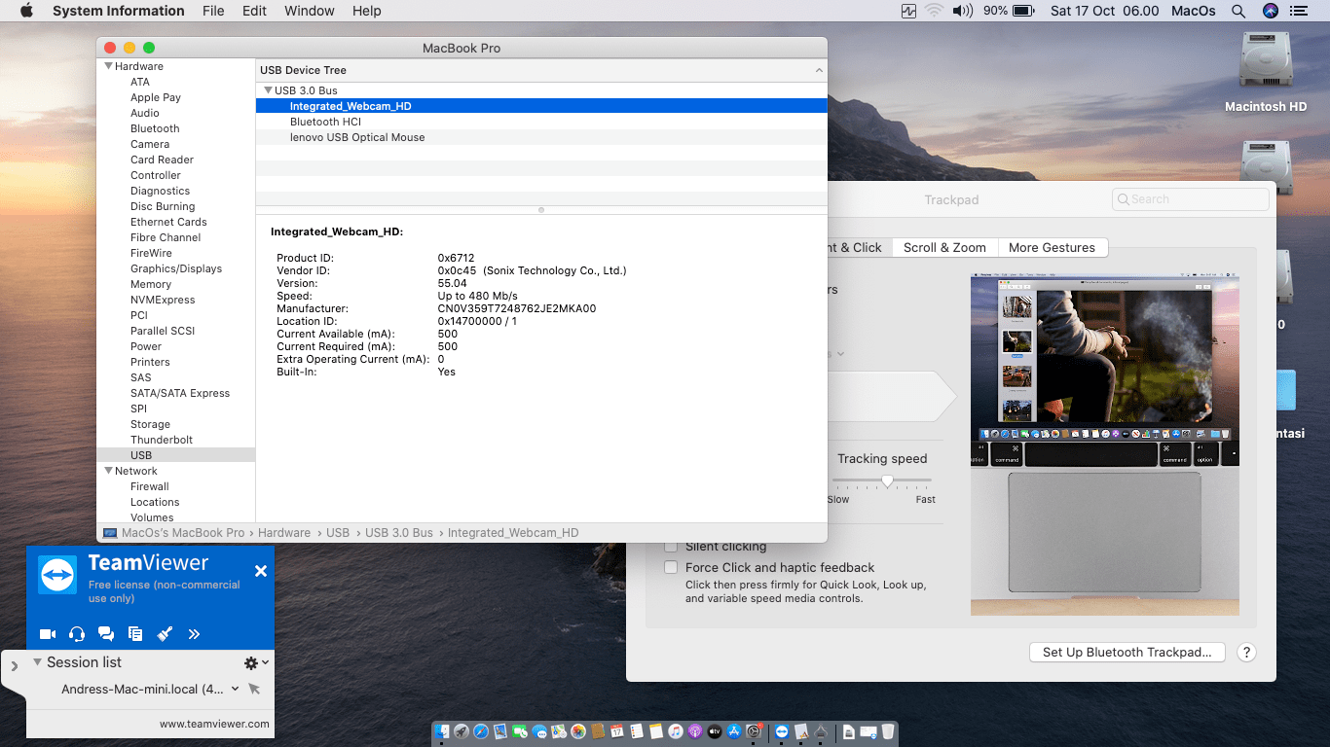1330x747 pixels.
Task: Close the TeamViewer session panel
Action: 261,571
